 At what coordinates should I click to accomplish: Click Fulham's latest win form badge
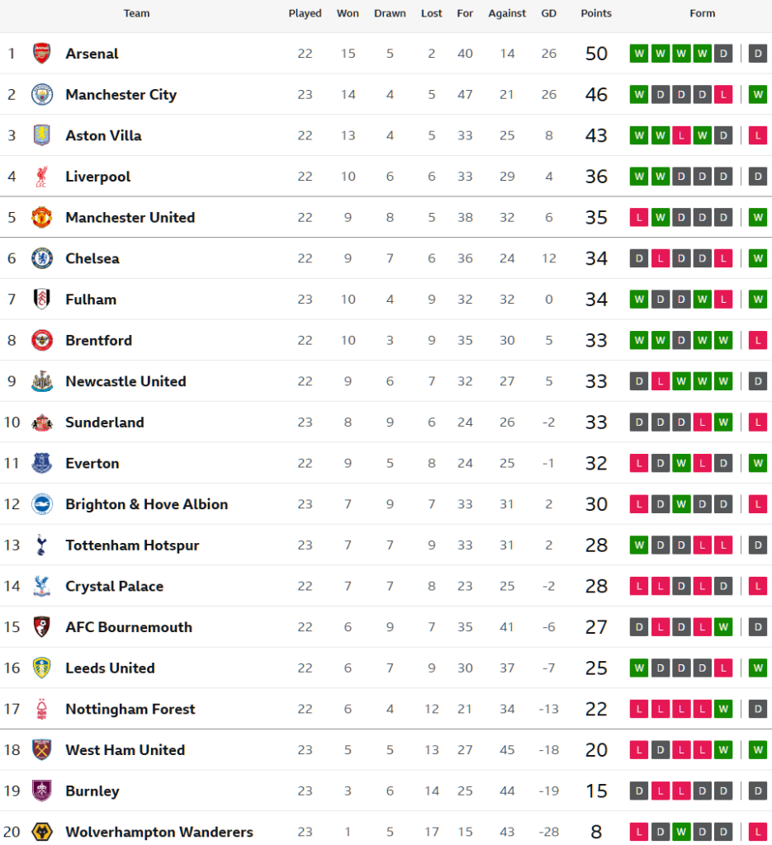click(x=757, y=300)
